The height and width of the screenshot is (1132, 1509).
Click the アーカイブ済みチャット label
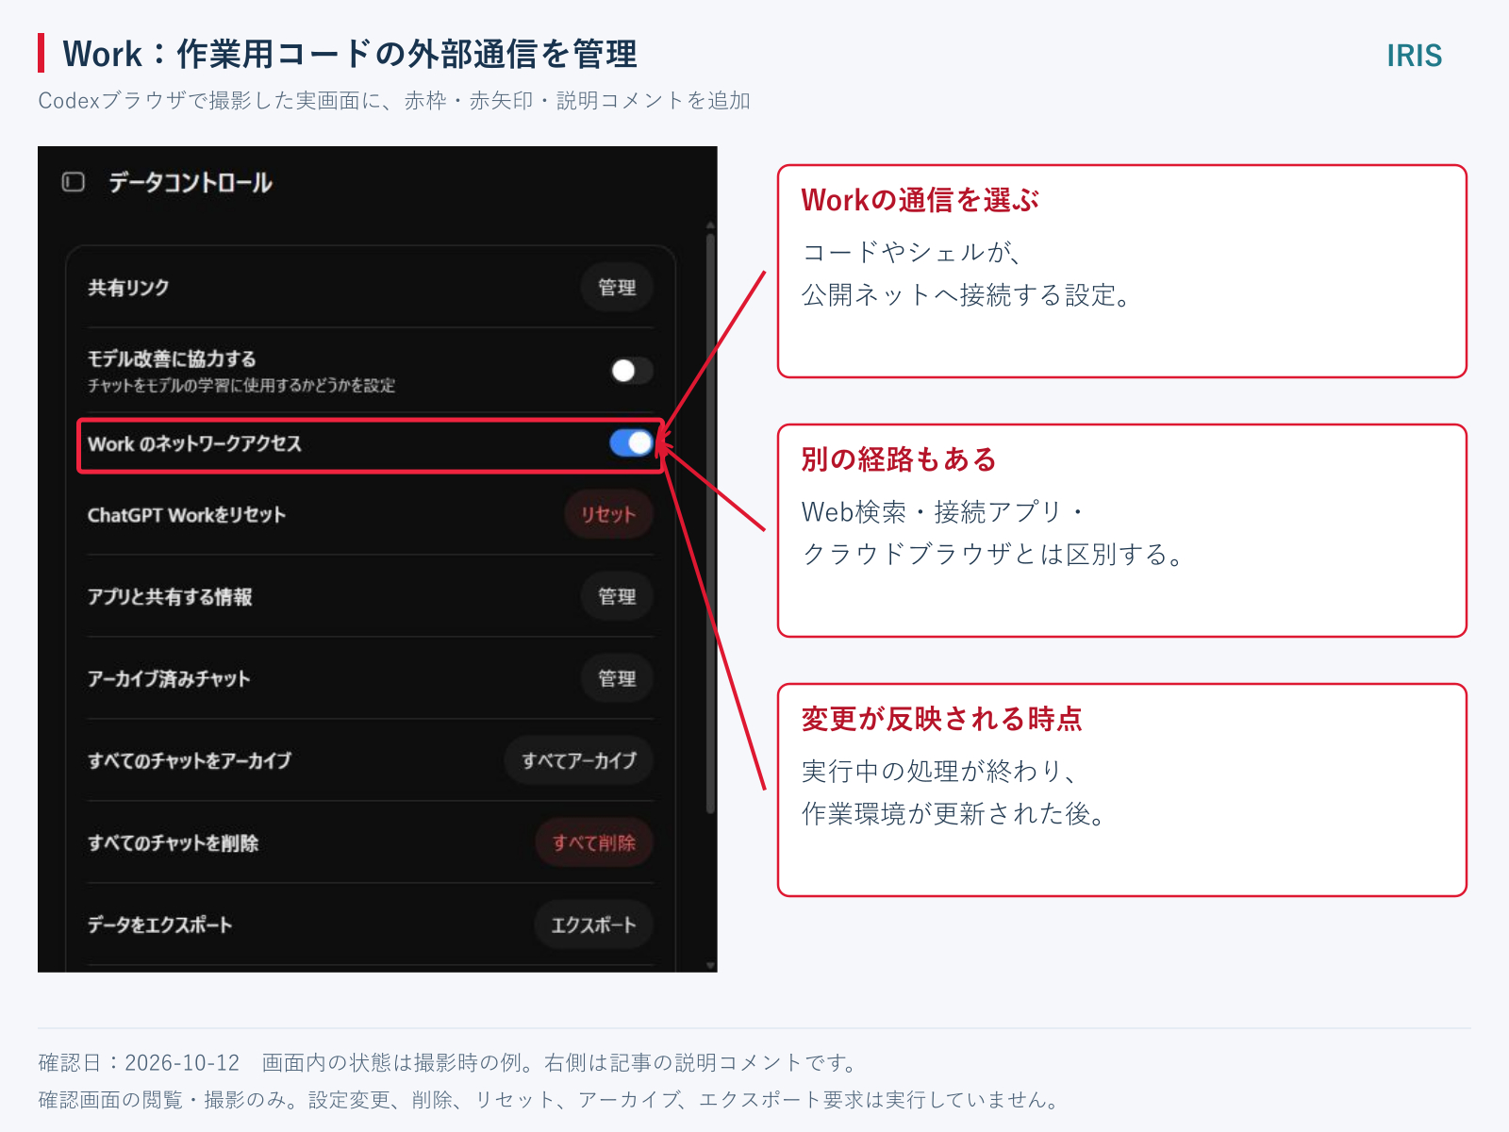coord(169,679)
